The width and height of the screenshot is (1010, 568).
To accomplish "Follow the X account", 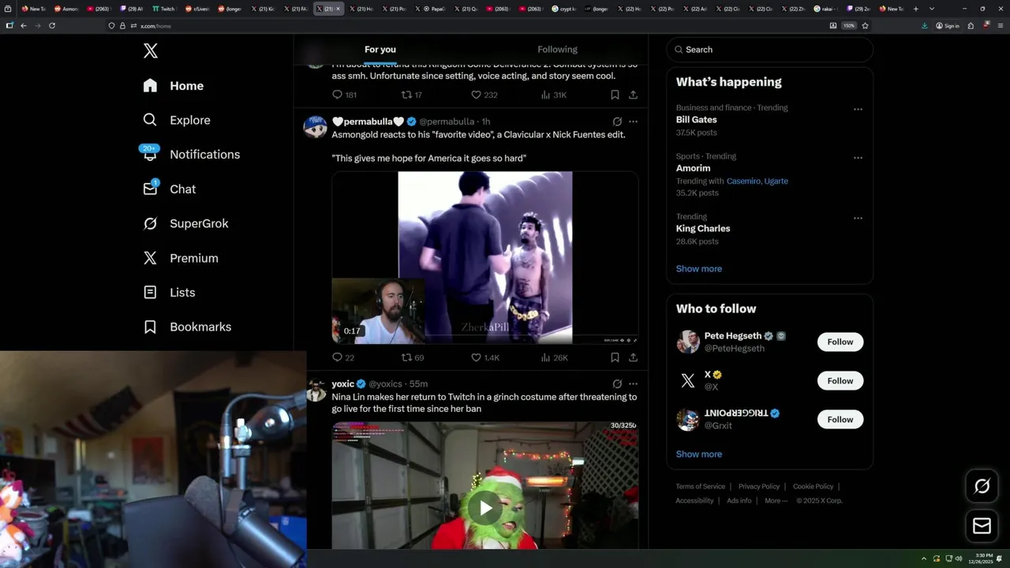I will [840, 381].
